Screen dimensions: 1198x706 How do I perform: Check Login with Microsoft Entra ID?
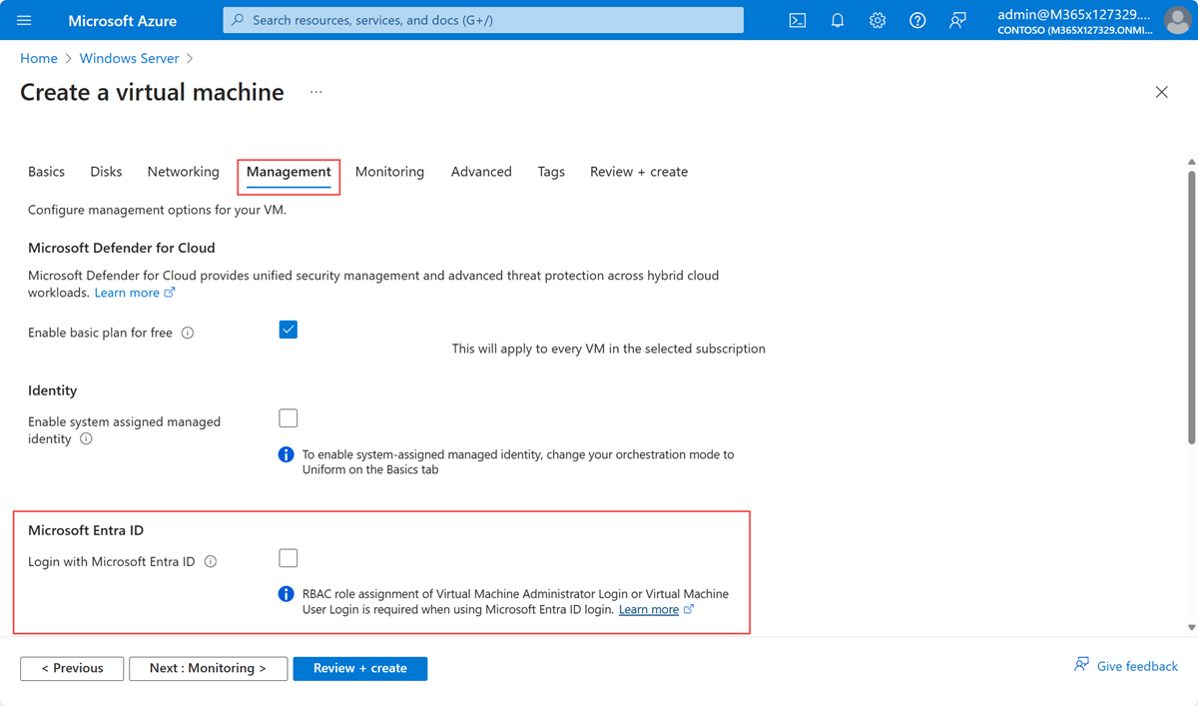[x=288, y=557]
